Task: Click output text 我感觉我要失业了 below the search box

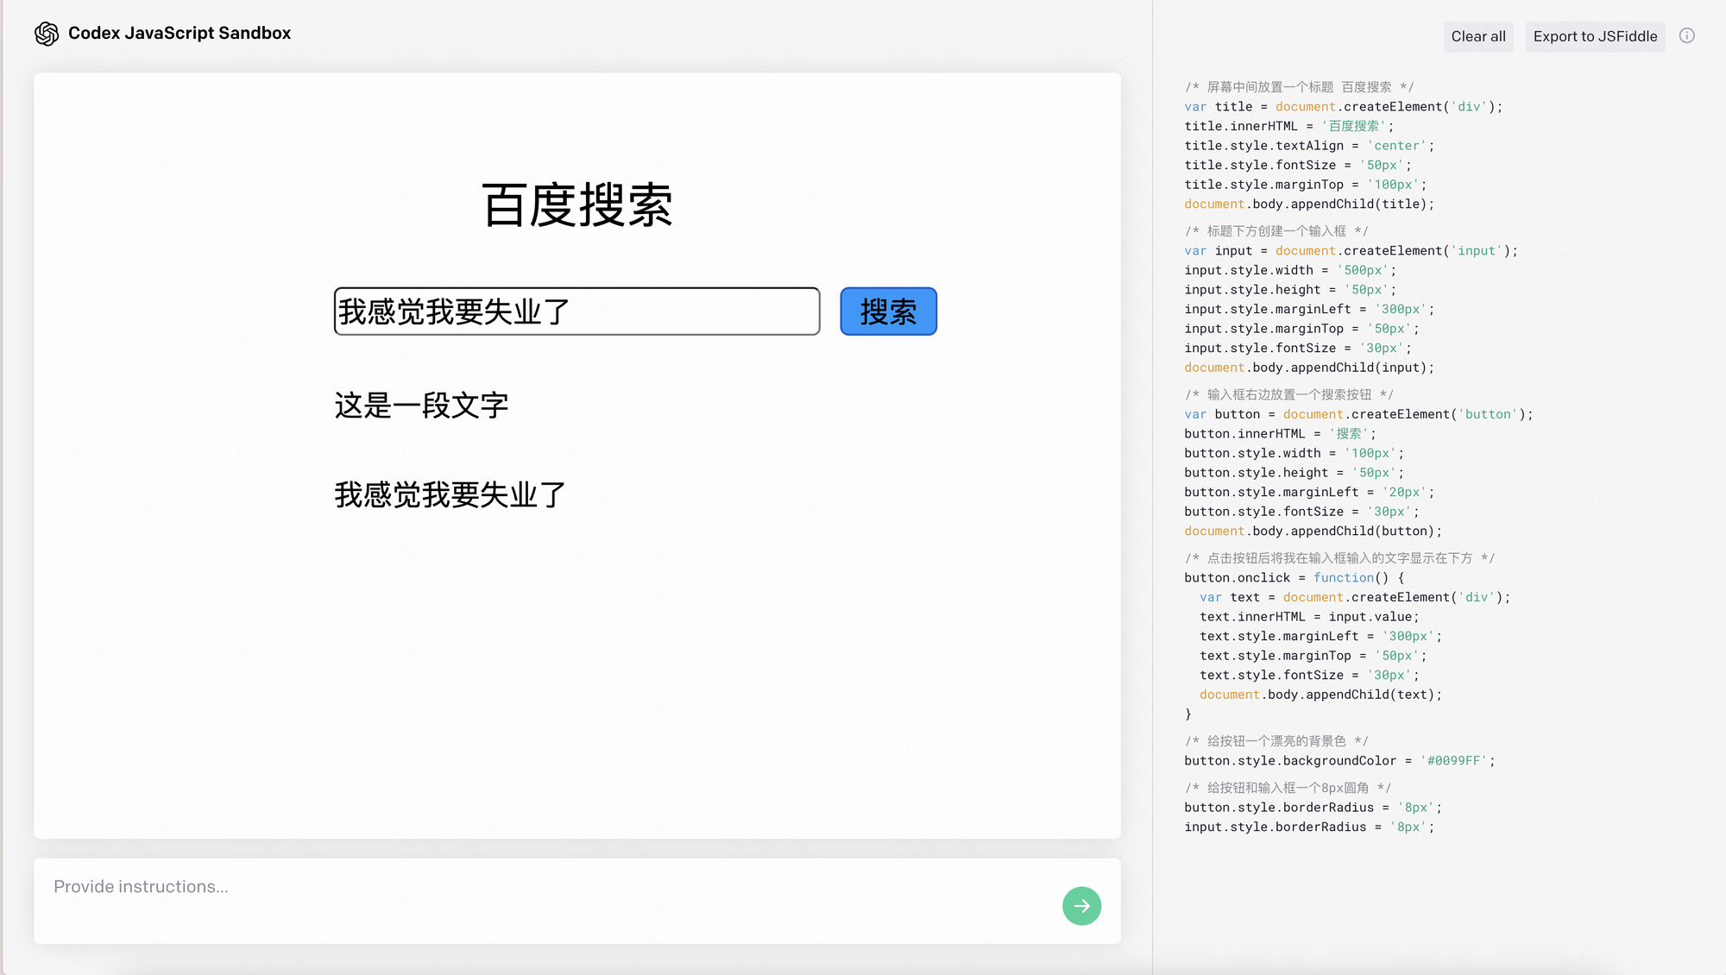Action: coord(450,495)
